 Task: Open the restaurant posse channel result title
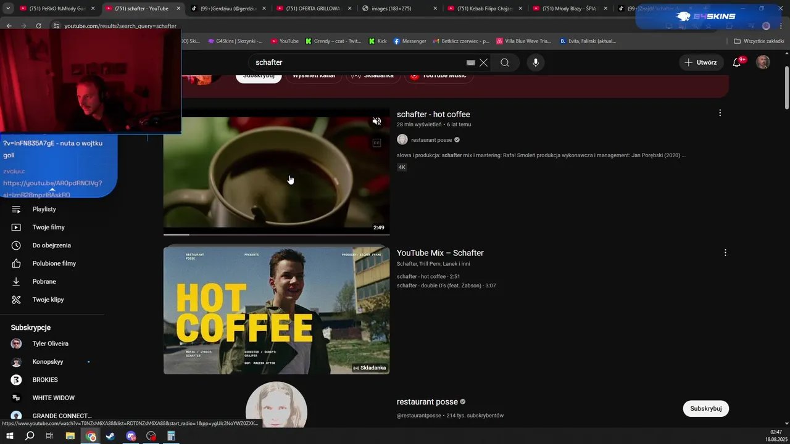click(427, 401)
